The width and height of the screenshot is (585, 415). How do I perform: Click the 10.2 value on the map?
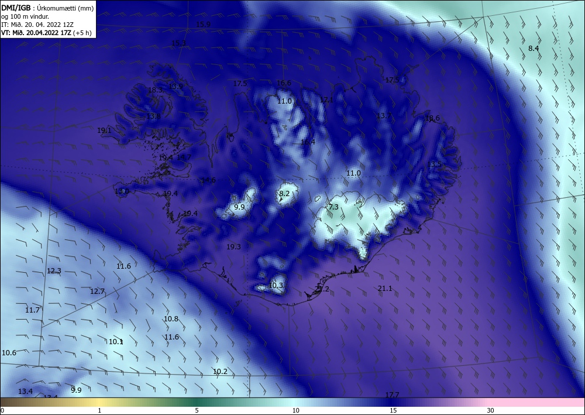(x=220, y=371)
